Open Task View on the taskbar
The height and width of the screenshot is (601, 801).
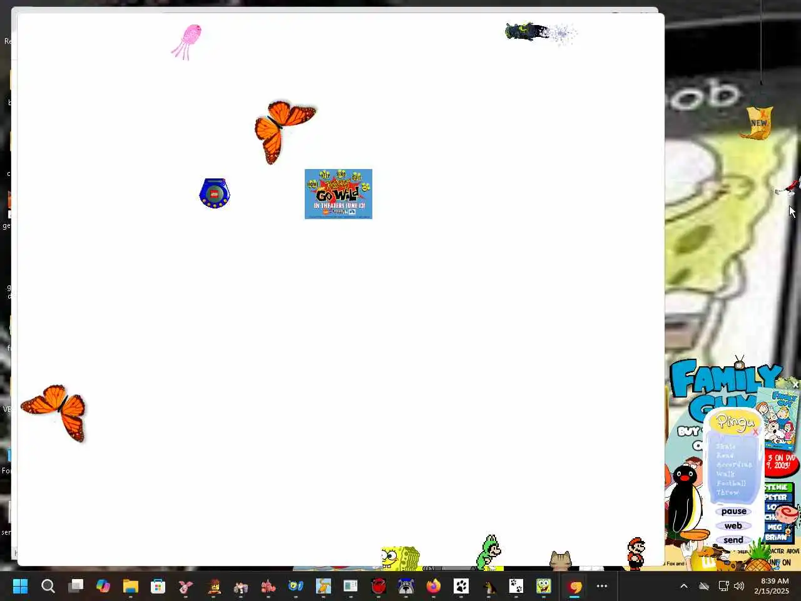point(76,586)
